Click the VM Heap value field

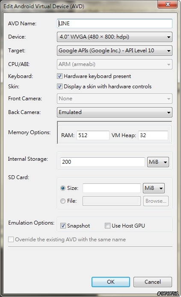coord(153,135)
